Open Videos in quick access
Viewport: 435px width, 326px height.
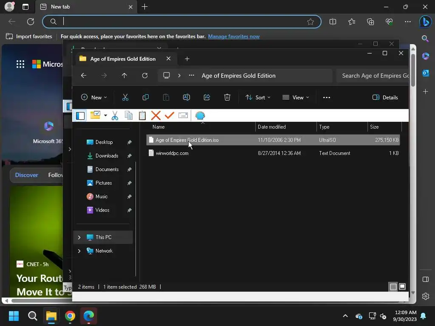click(x=102, y=210)
